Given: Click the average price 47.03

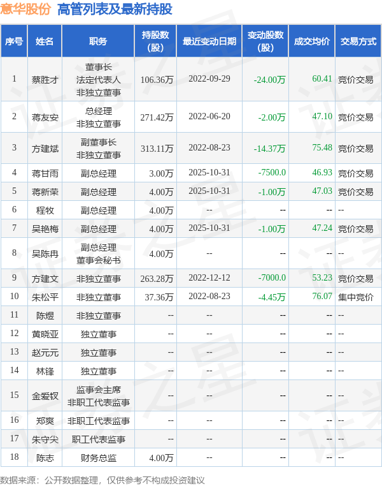Looking at the screenshot, I should [x=322, y=191].
